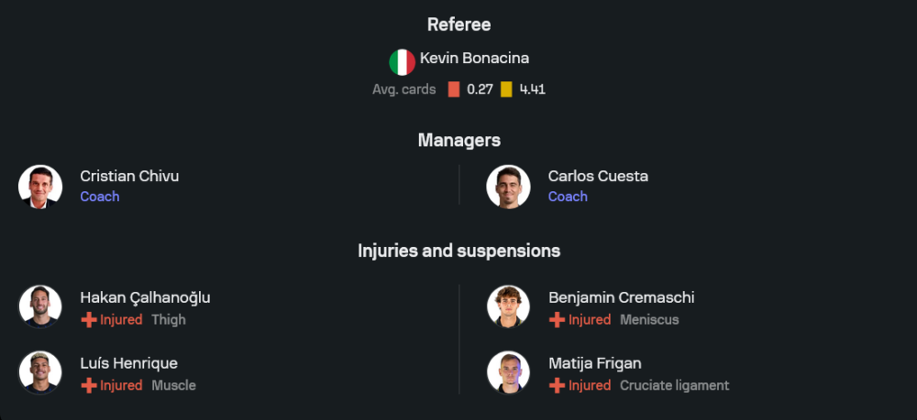Click the Injuries and suspensions heading
The height and width of the screenshot is (420, 917).
pos(459,251)
